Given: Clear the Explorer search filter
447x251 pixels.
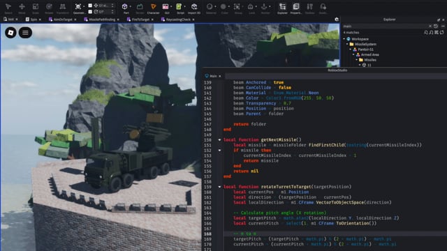Looking at the screenshot, I should click(x=430, y=26).
